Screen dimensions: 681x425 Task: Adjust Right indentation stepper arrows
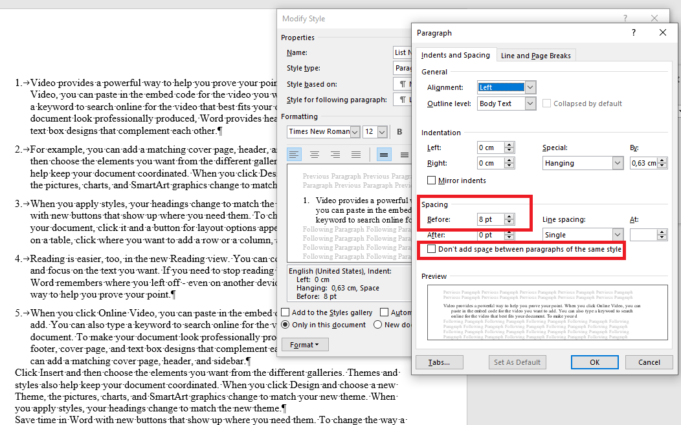tap(509, 163)
